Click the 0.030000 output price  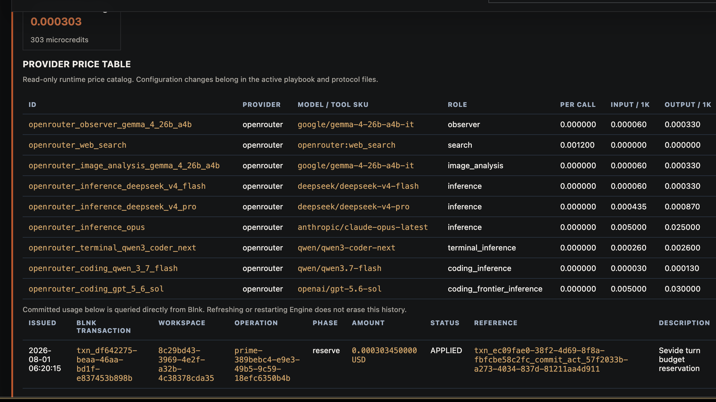pos(682,289)
